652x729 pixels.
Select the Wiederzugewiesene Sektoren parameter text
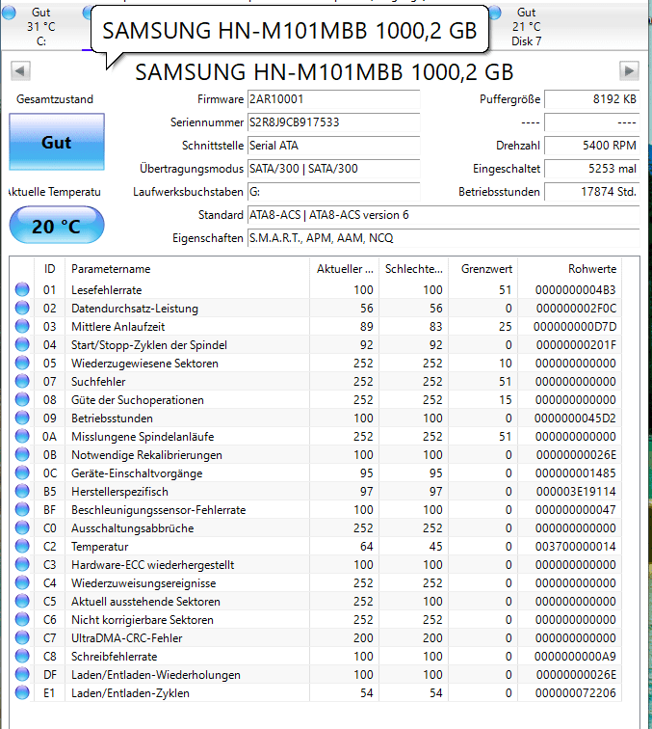[x=144, y=364]
